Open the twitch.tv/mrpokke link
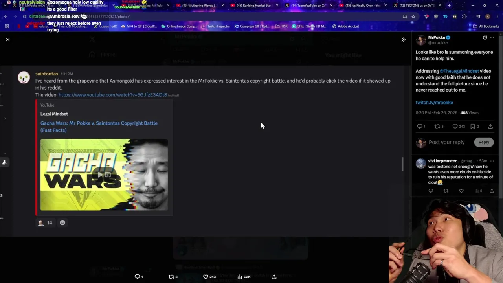 tap(434, 103)
